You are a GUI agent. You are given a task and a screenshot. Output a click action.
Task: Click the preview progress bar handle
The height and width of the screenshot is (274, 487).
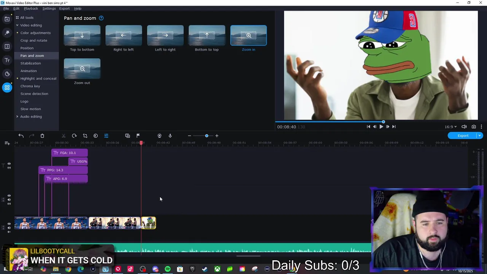click(383, 122)
